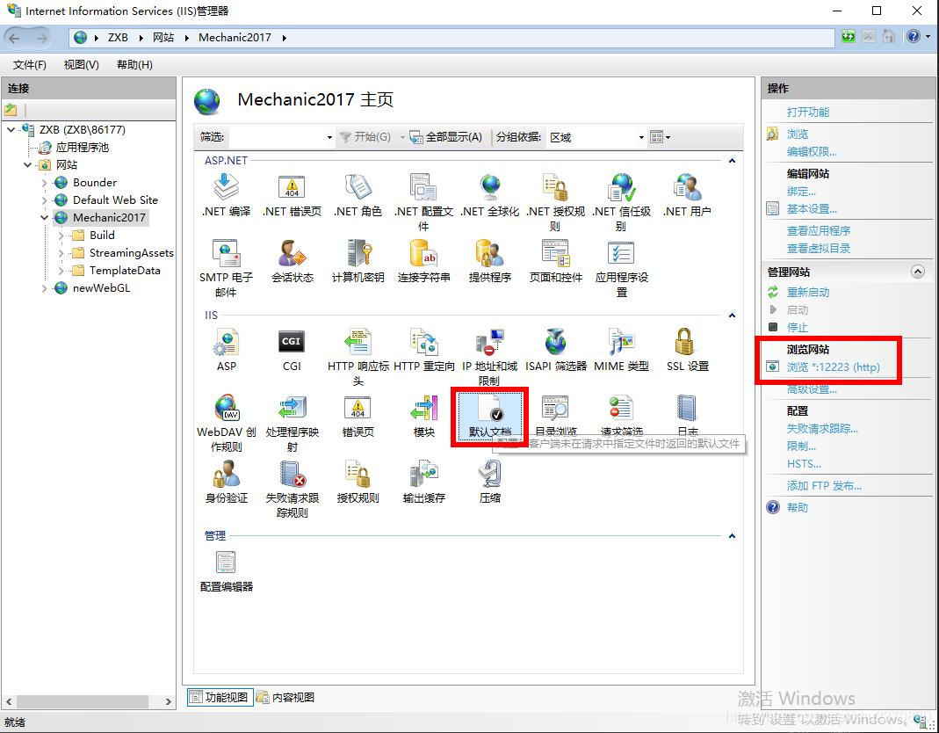Open the 高级设置... link
The height and width of the screenshot is (733, 939).
point(812,389)
